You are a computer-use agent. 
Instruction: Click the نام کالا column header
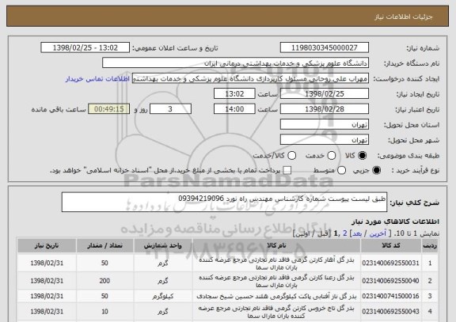pos(276,246)
